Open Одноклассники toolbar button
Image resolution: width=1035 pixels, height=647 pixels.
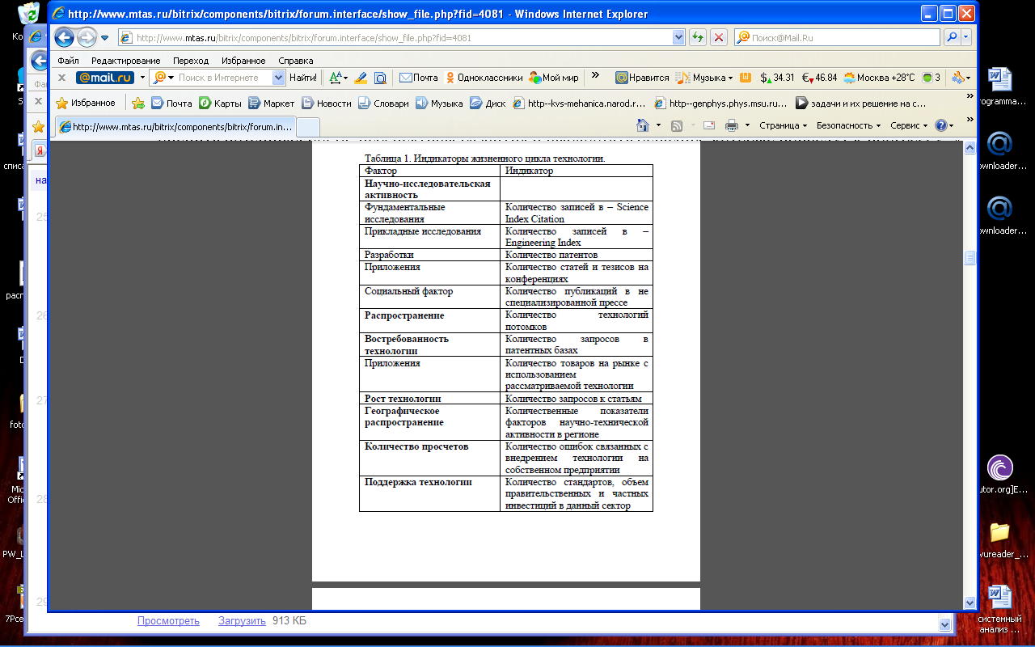coord(484,78)
